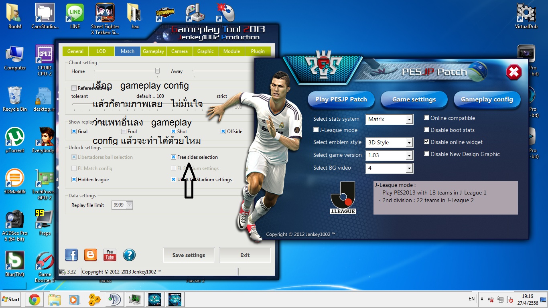Switch to the Plugin tab
Viewport: 548px width, 308px height.
click(258, 51)
